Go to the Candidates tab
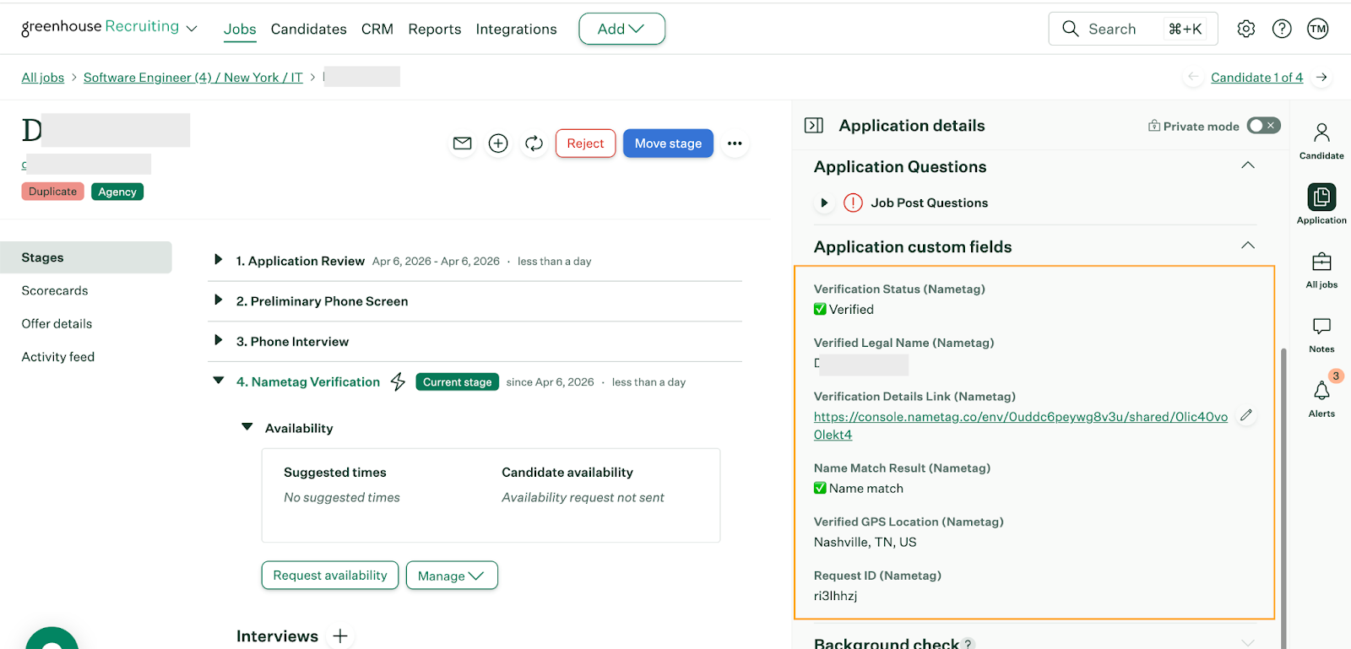 tap(308, 29)
